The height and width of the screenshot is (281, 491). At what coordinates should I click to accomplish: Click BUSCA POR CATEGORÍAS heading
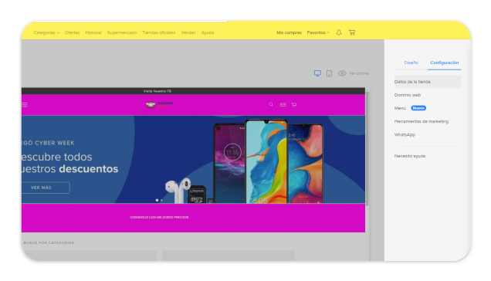49,242
